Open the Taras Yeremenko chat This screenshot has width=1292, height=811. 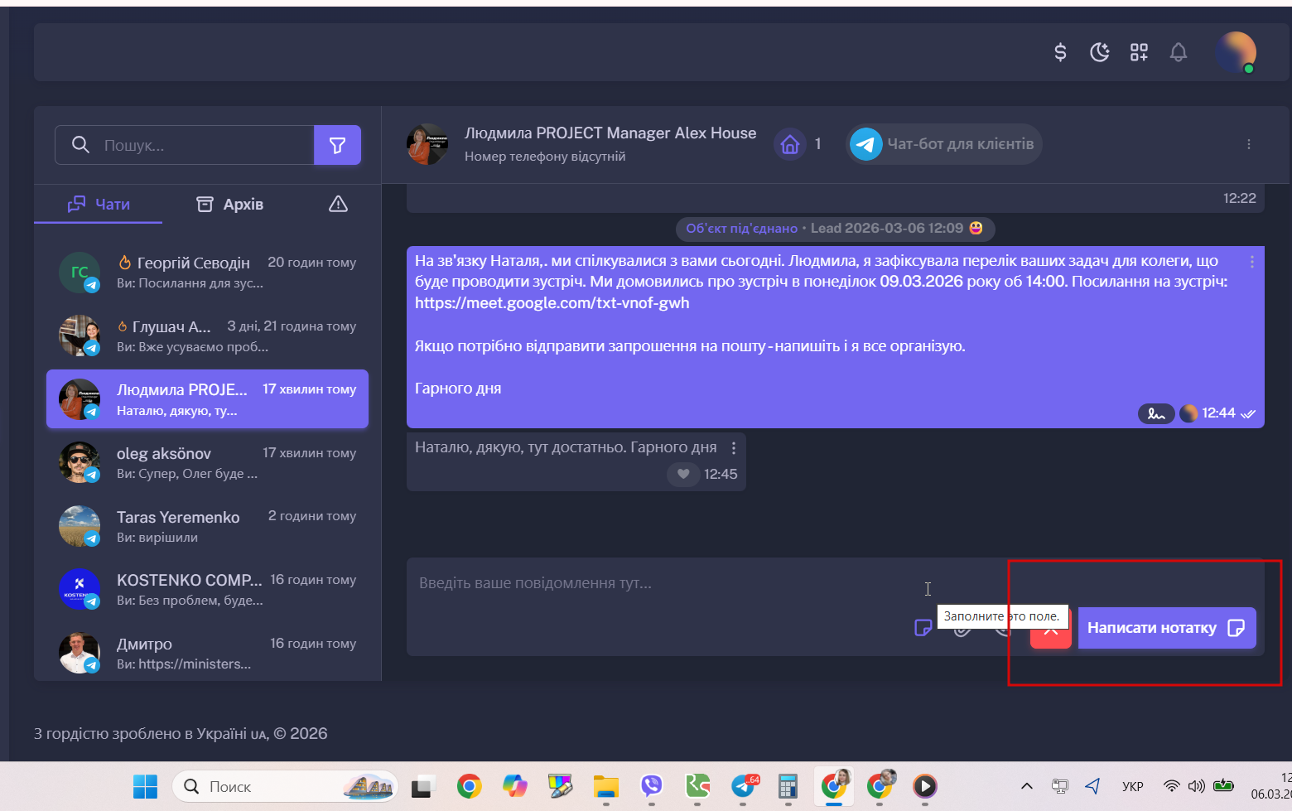[x=207, y=526]
